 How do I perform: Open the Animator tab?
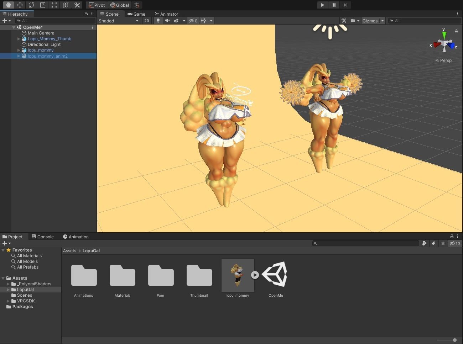click(166, 14)
